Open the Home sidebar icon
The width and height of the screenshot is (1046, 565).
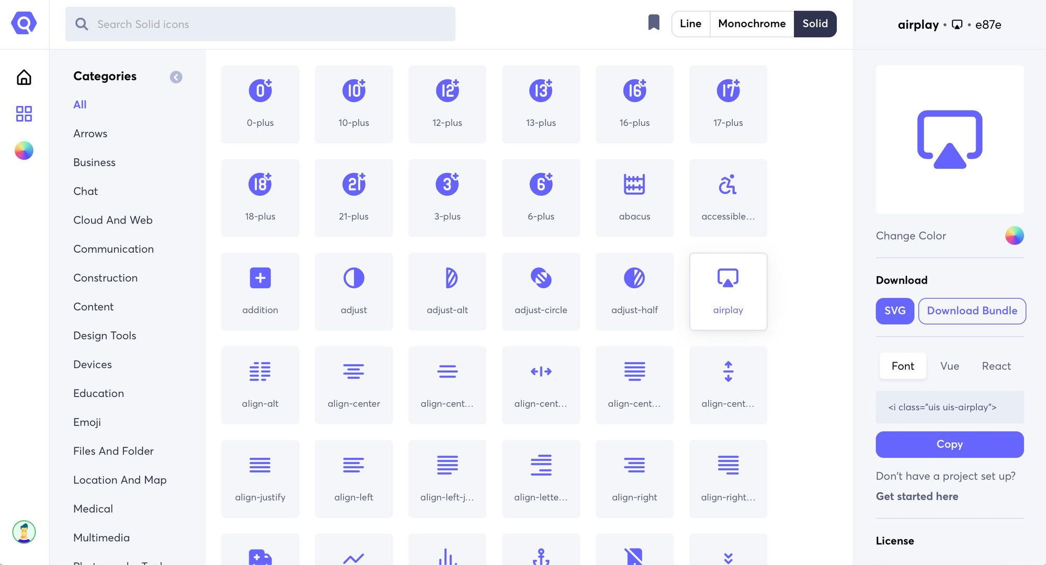24,77
